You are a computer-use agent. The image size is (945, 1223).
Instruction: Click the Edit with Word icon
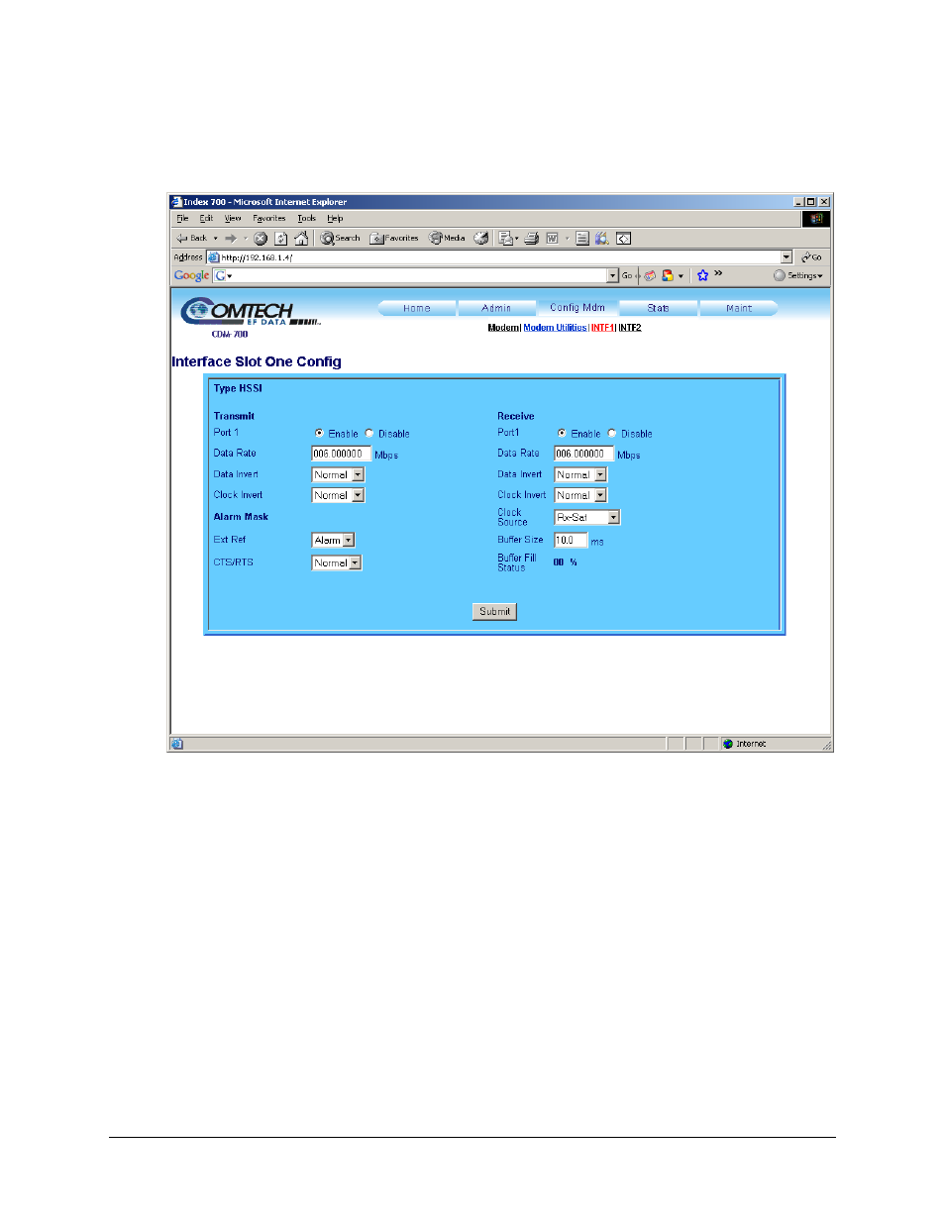coord(553,239)
